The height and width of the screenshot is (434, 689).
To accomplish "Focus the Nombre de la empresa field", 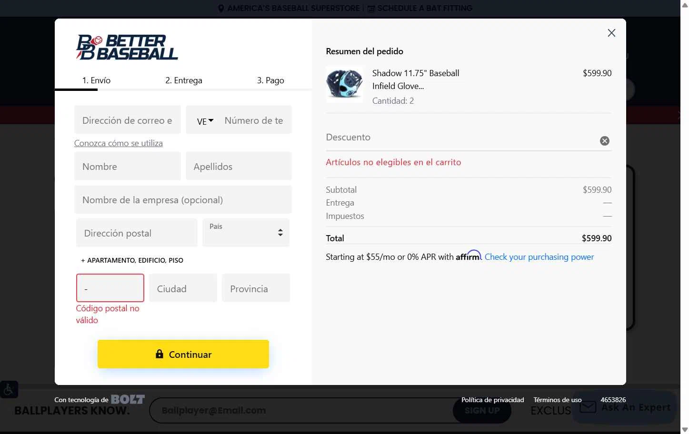I will coord(183,199).
